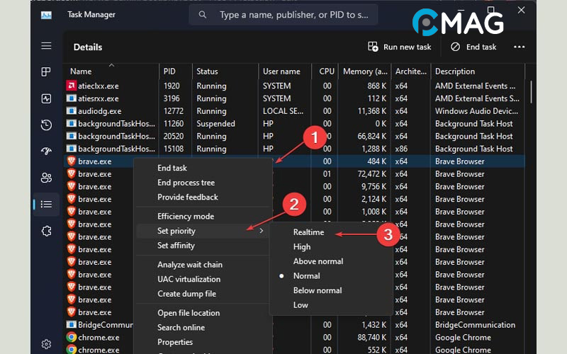
Task: Select Set affinity in context menu
Action: click(176, 245)
